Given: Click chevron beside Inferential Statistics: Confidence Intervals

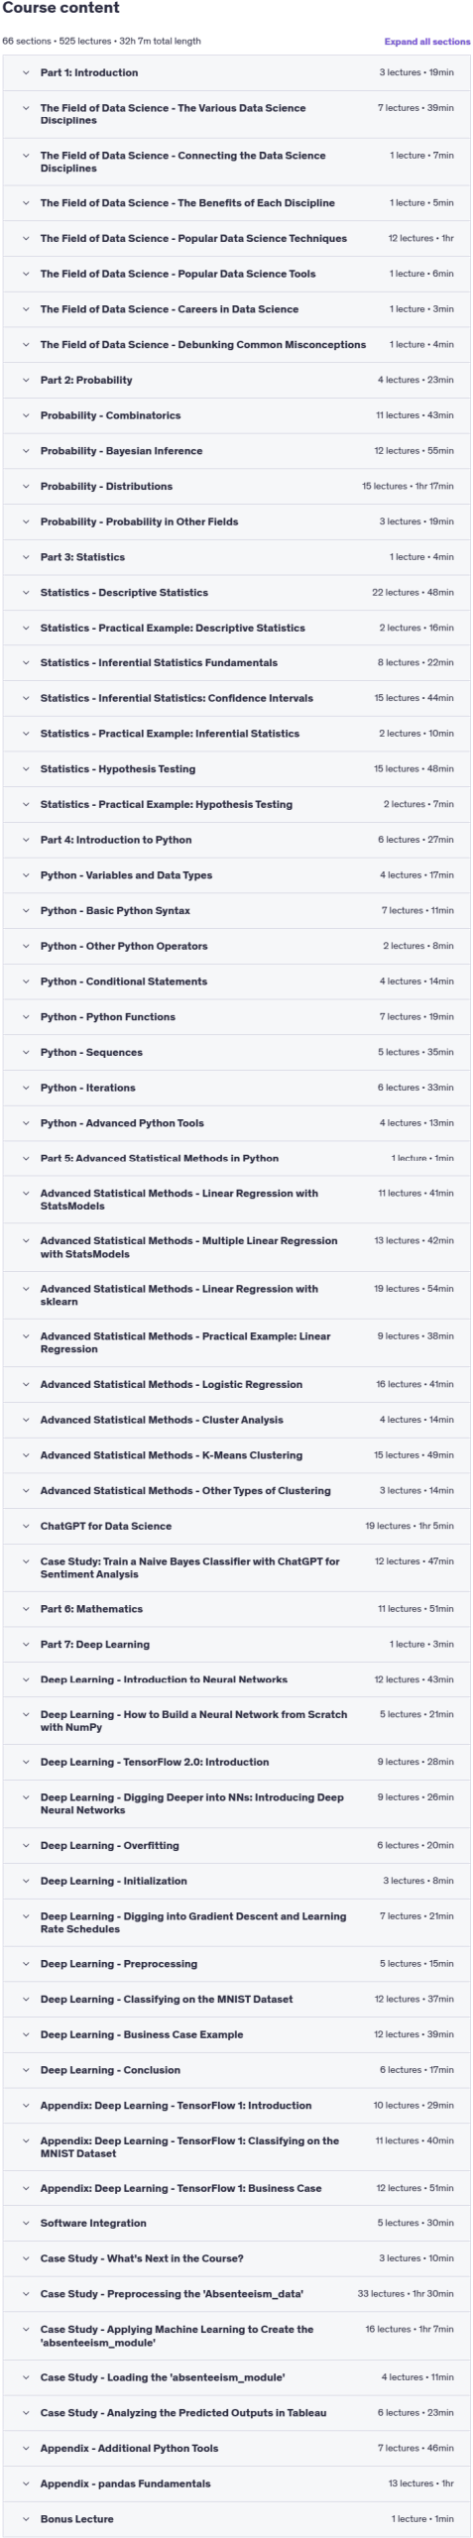Looking at the screenshot, I should [26, 699].
